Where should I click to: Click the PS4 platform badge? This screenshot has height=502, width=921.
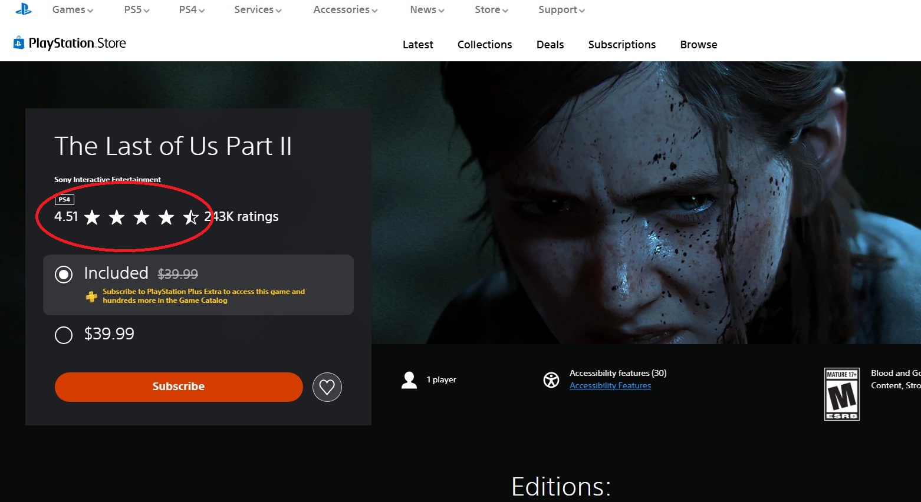click(x=64, y=200)
